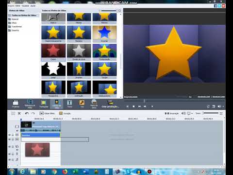Viewport: 233px width, 175px height.
Task: Click the Criar produção button
Action: tap(110, 104)
